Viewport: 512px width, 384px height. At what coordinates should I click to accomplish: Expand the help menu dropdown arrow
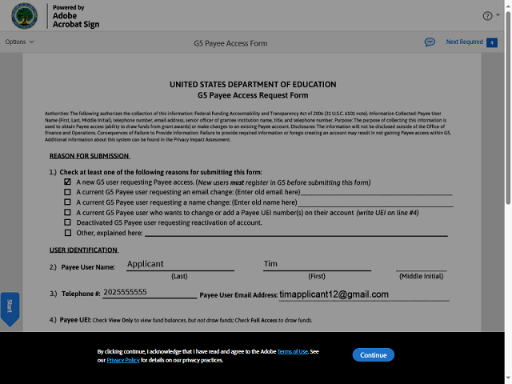coord(498,15)
